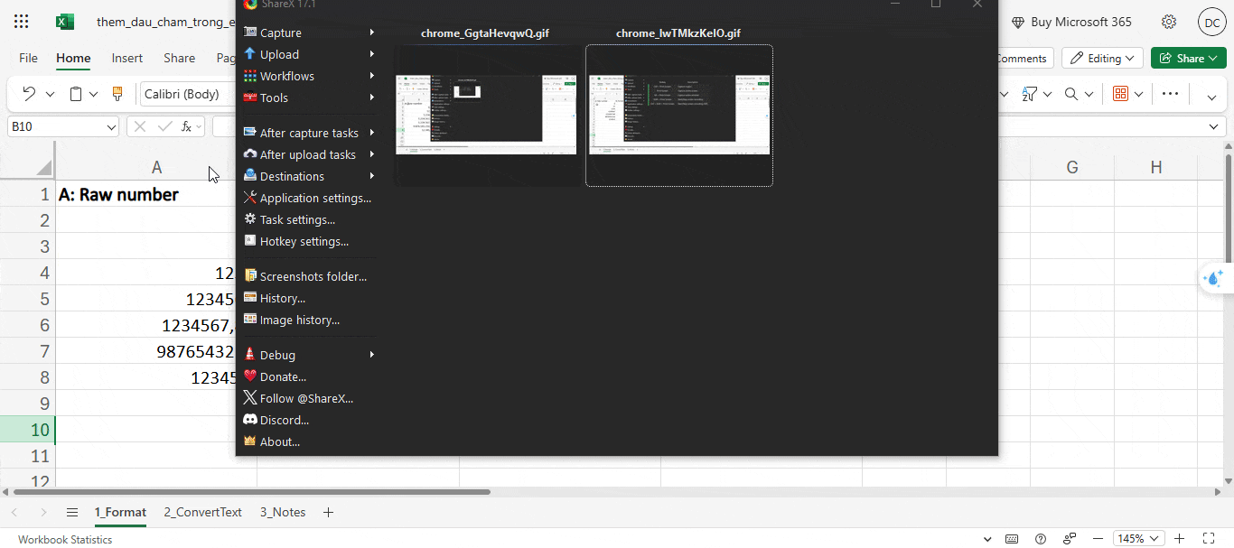Viewport: 1234px width, 548px height.
Task: Zoom in with the plus button
Action: click(1179, 539)
